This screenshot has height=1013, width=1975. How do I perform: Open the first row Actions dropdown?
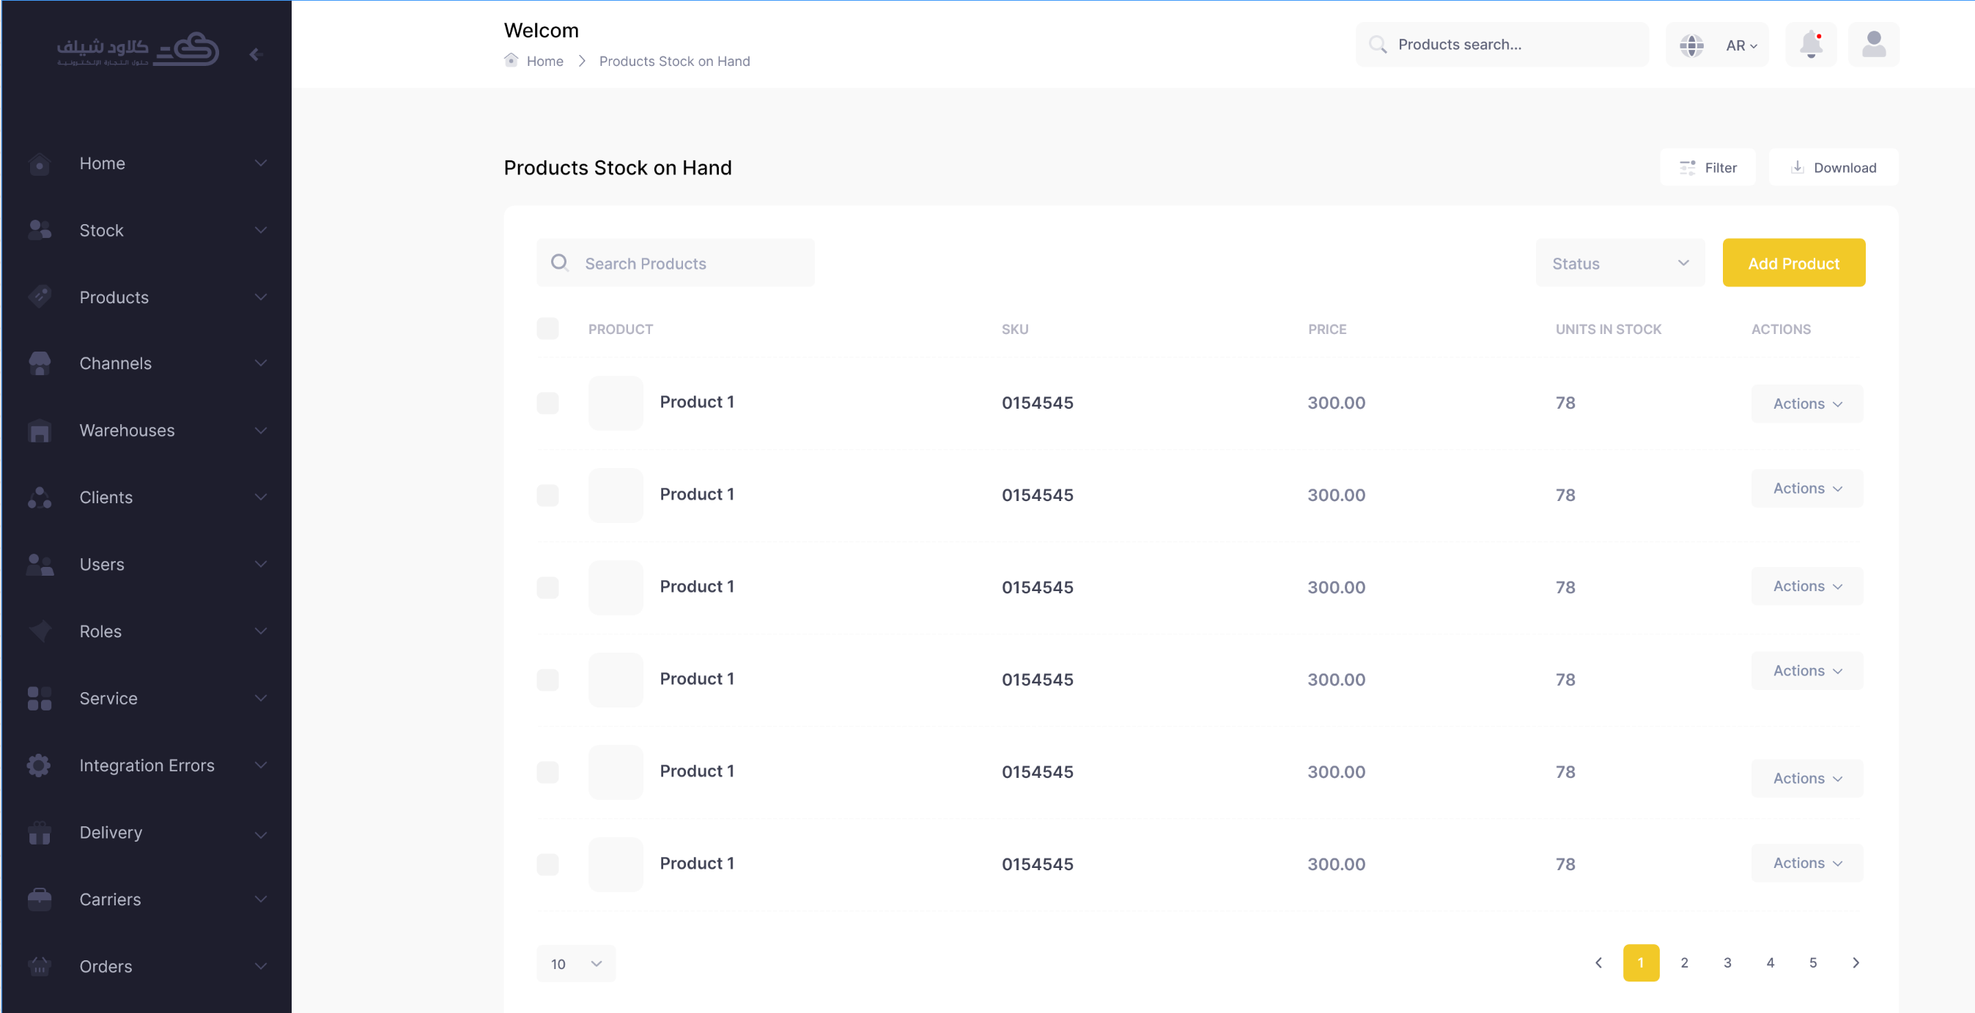(1806, 403)
